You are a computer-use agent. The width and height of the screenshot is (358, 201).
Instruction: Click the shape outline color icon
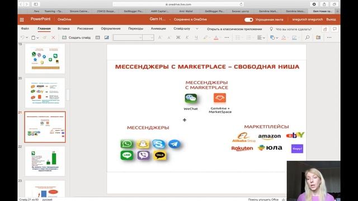click(x=295, y=37)
